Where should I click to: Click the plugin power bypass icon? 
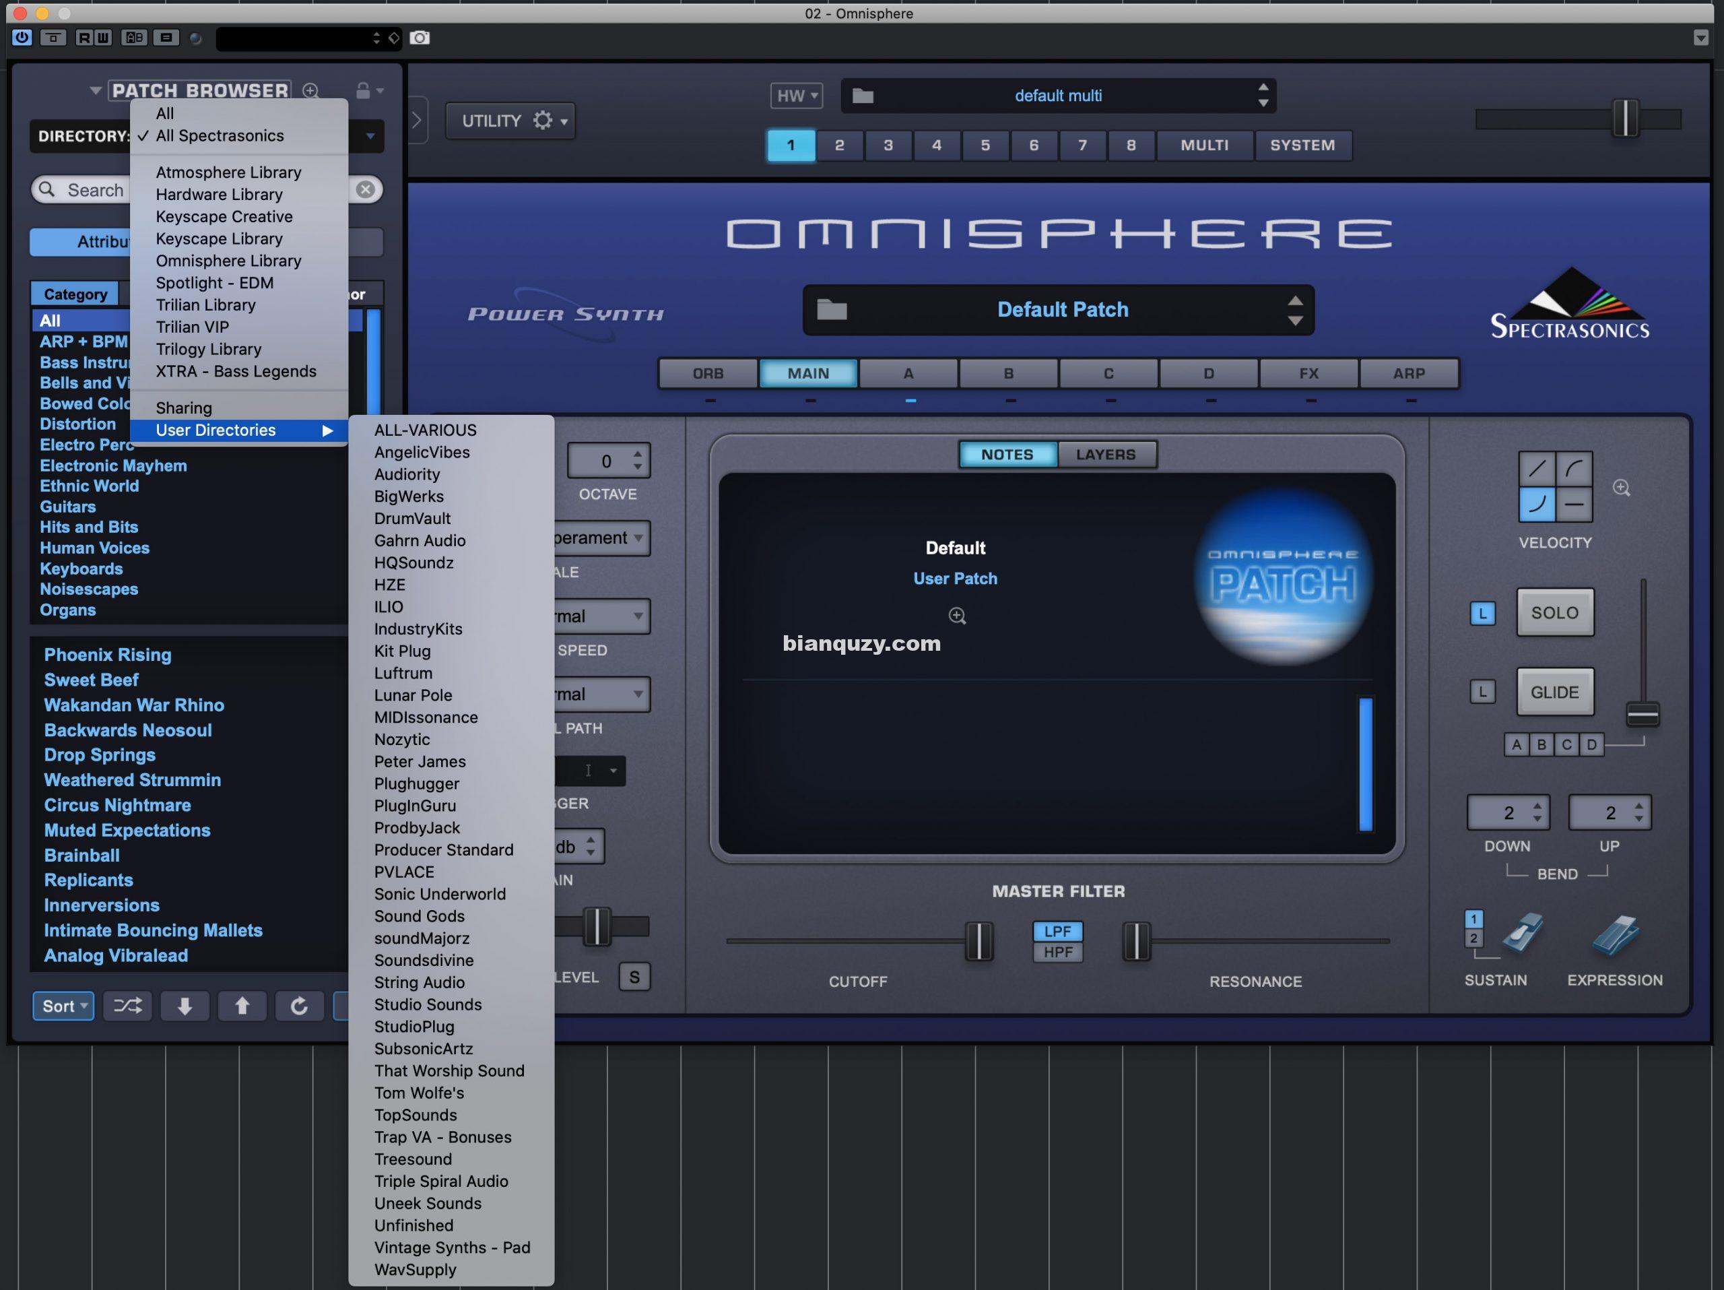pyautogui.click(x=22, y=38)
